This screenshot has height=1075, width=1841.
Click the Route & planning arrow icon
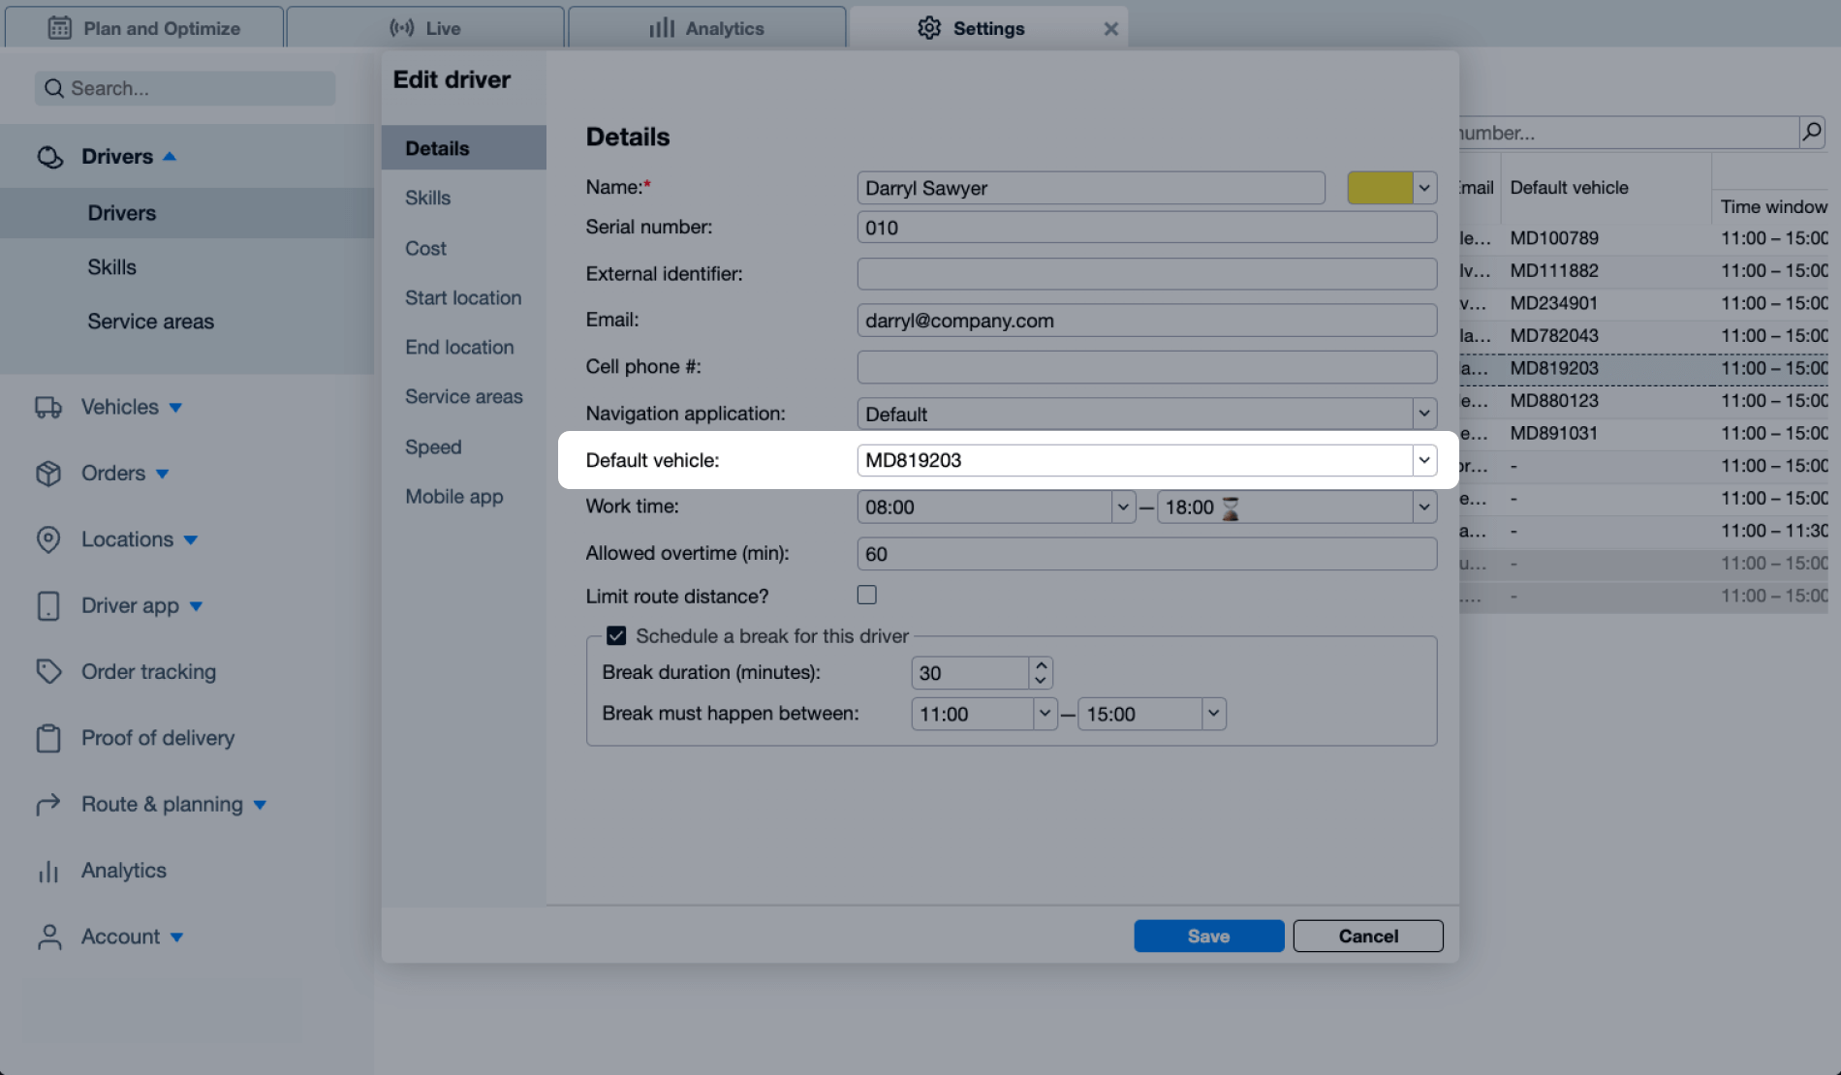pyautogui.click(x=48, y=804)
